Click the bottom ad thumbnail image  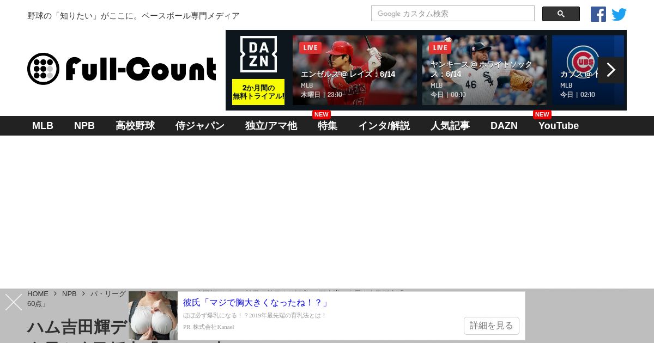coord(153,316)
